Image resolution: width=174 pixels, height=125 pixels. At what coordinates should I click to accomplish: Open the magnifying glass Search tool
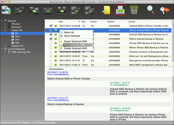pos(151,10)
